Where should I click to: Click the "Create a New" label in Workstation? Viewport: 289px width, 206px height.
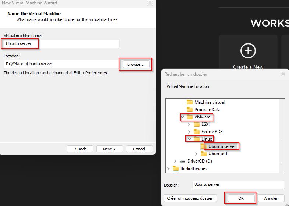248,67
